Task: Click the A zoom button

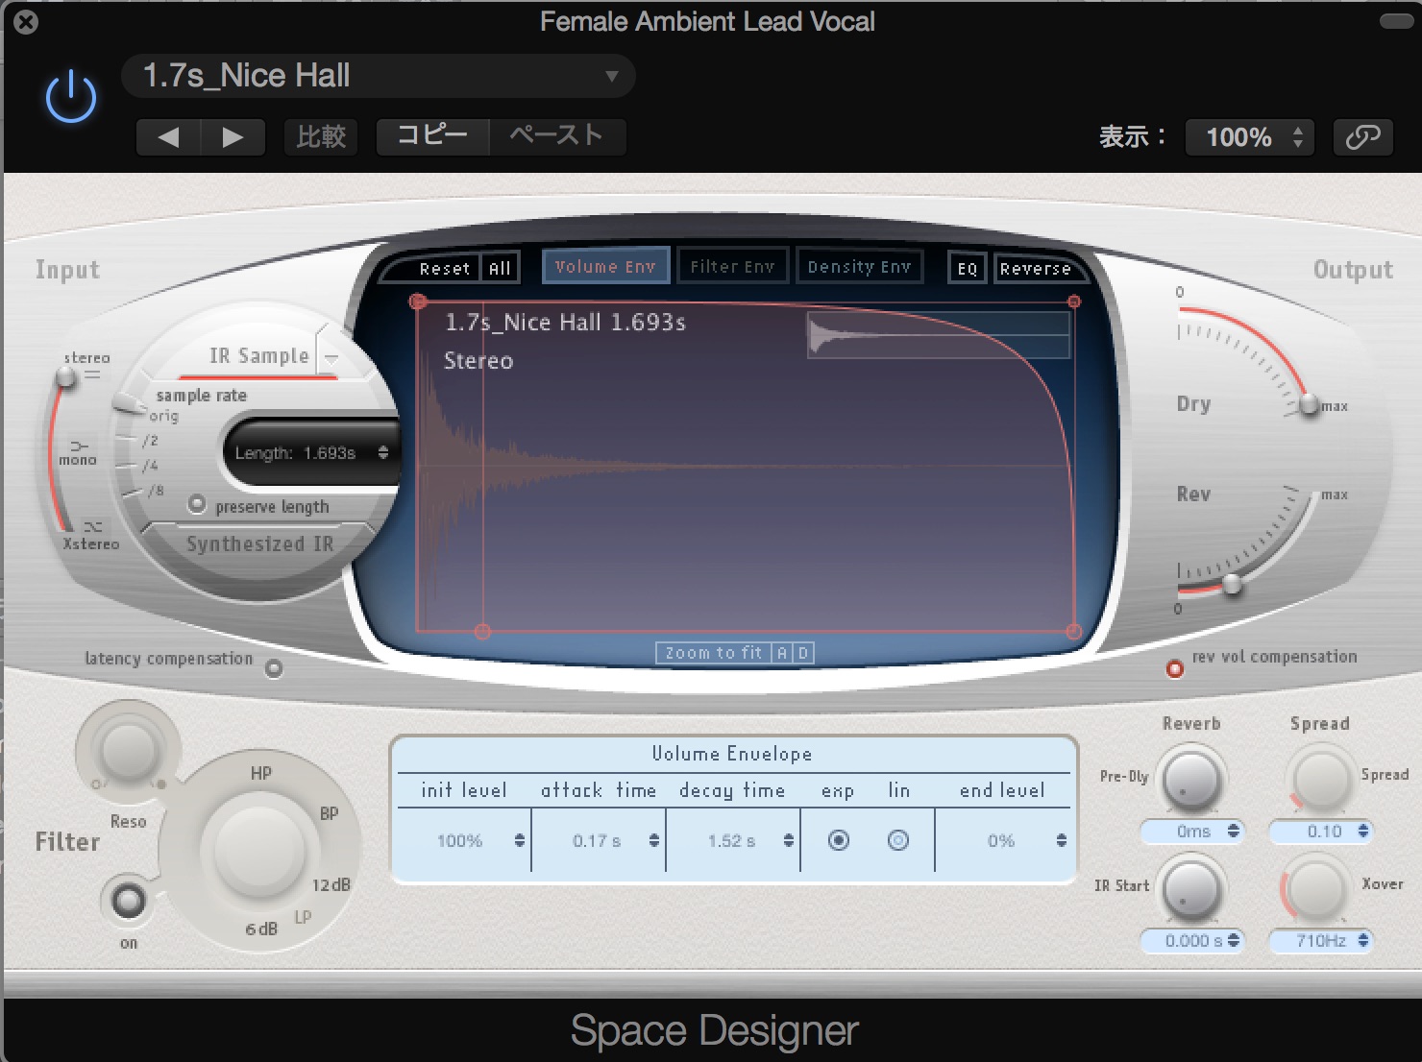Action: (782, 653)
